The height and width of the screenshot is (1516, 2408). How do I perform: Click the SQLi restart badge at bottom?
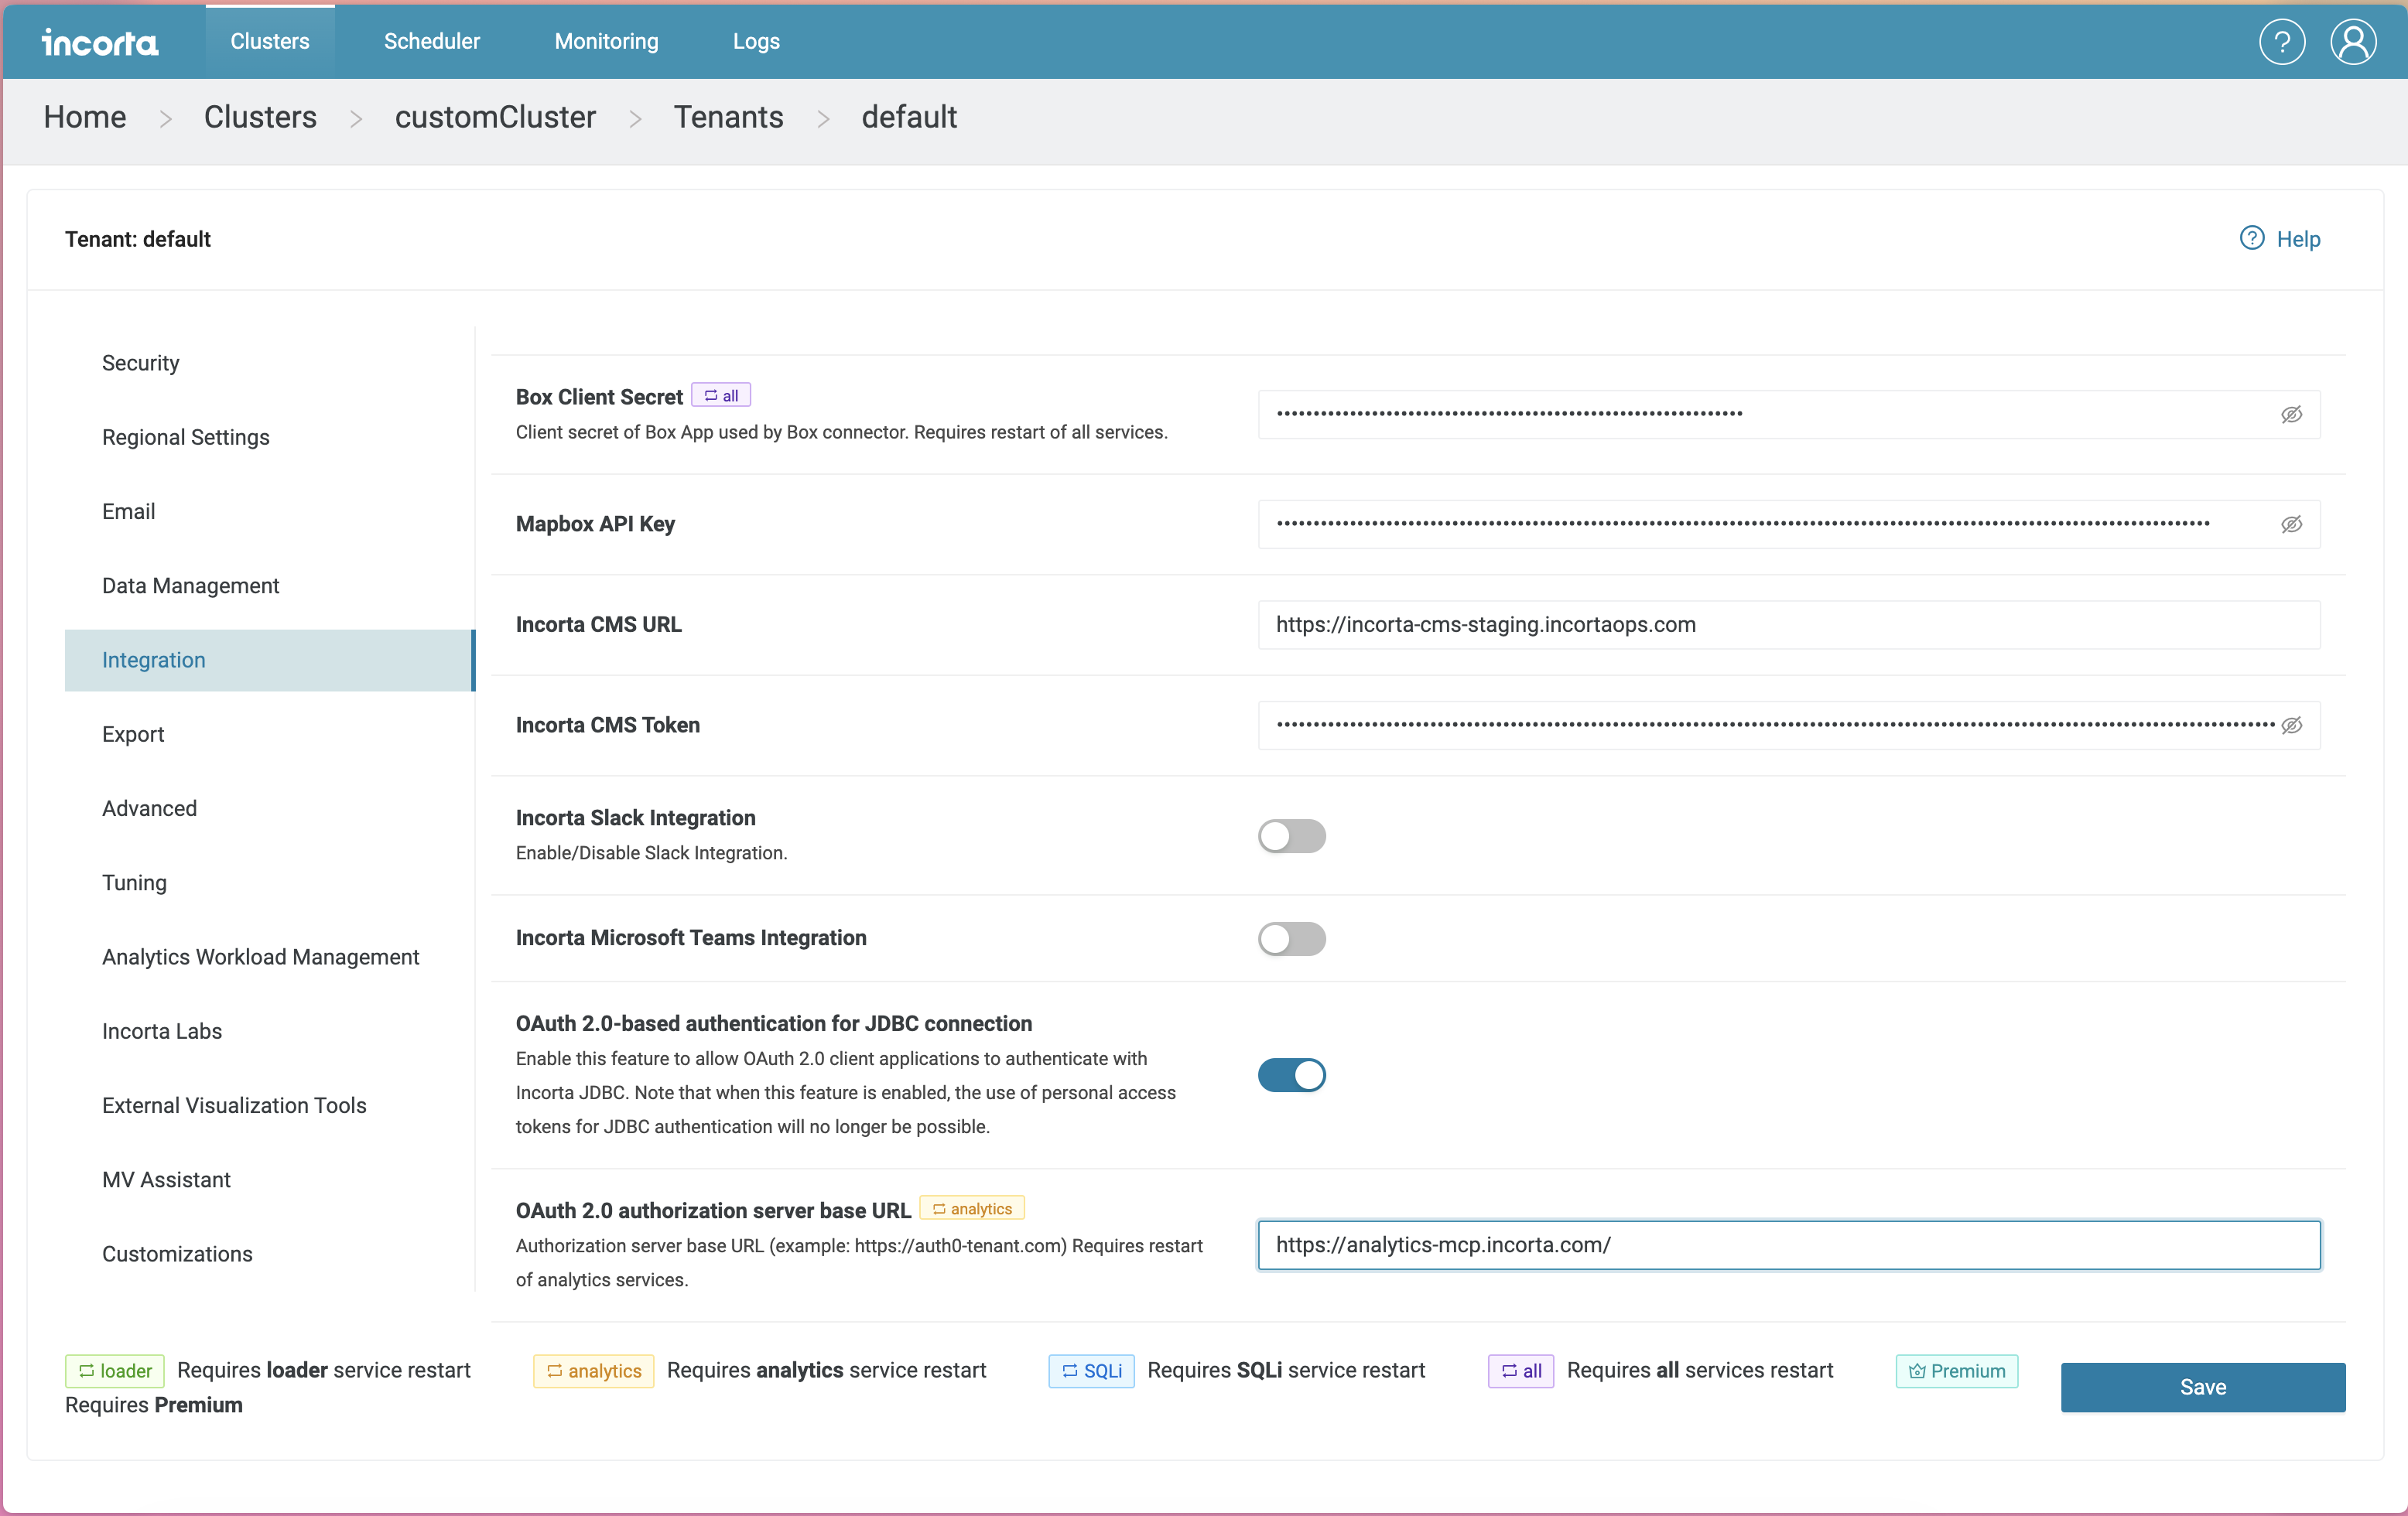[1090, 1370]
